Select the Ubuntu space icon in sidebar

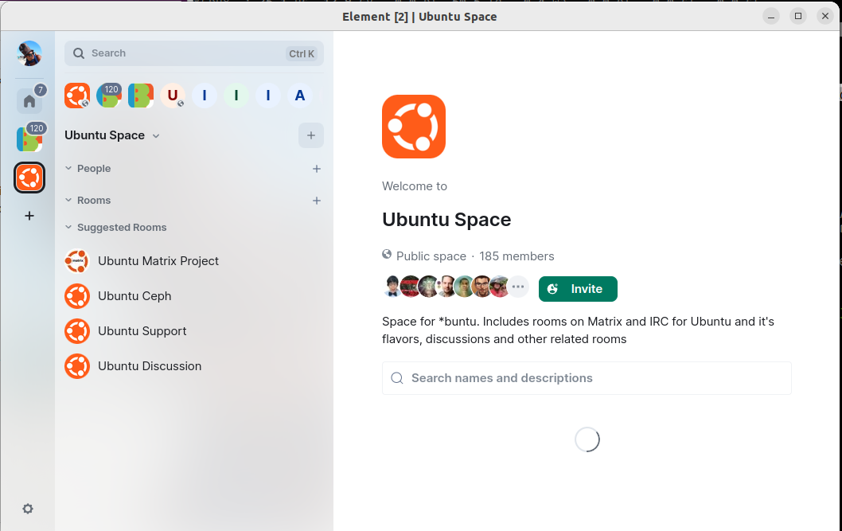click(x=29, y=178)
